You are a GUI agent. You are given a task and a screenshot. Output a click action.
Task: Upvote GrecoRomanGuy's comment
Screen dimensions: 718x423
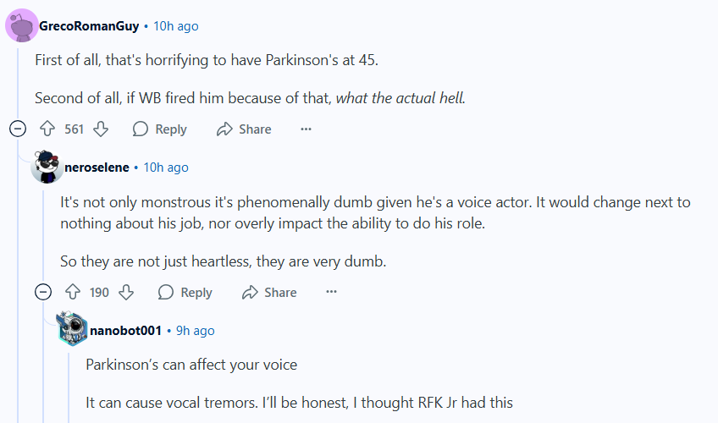(x=47, y=129)
